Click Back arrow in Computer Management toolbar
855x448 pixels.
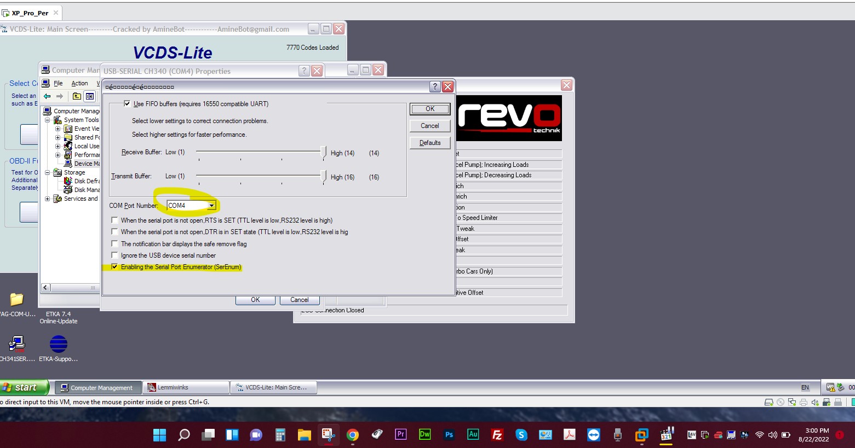[x=47, y=96]
